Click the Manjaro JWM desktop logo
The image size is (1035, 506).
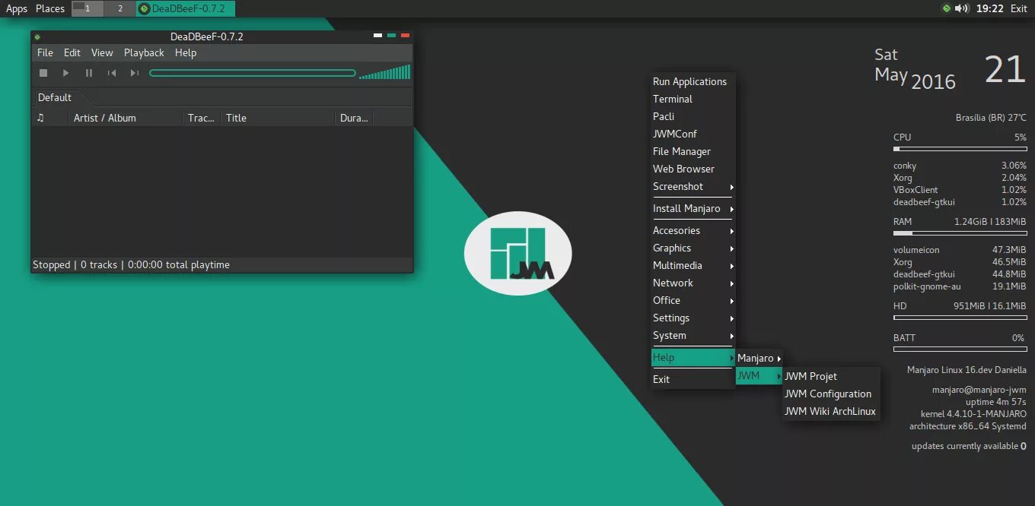517,253
